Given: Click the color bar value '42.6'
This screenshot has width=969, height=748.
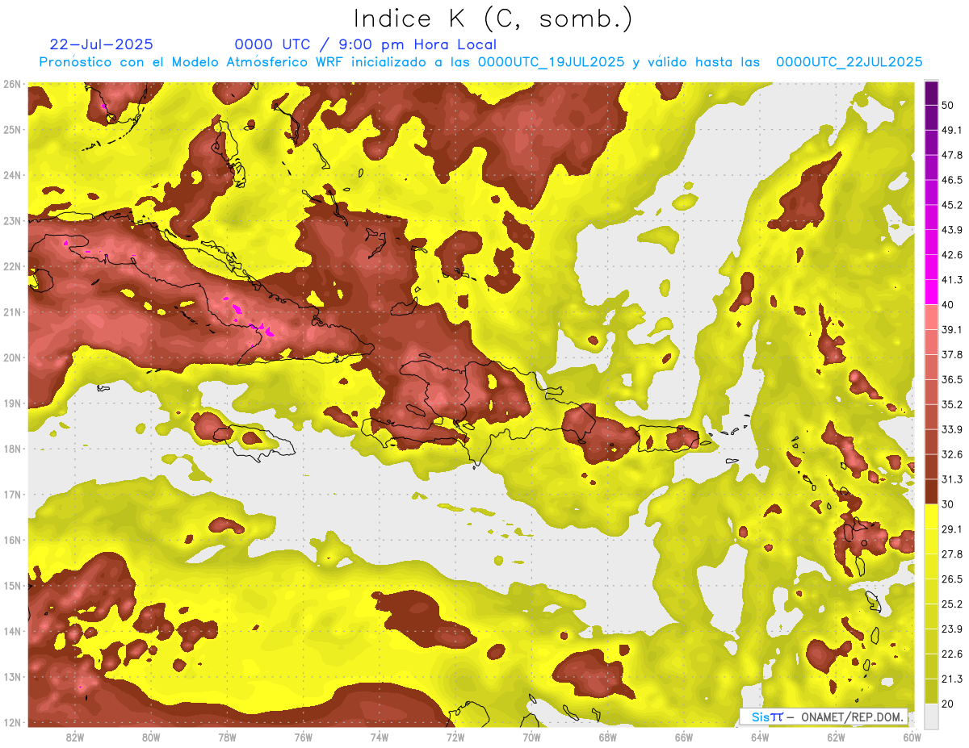Looking at the screenshot, I should [x=952, y=255].
